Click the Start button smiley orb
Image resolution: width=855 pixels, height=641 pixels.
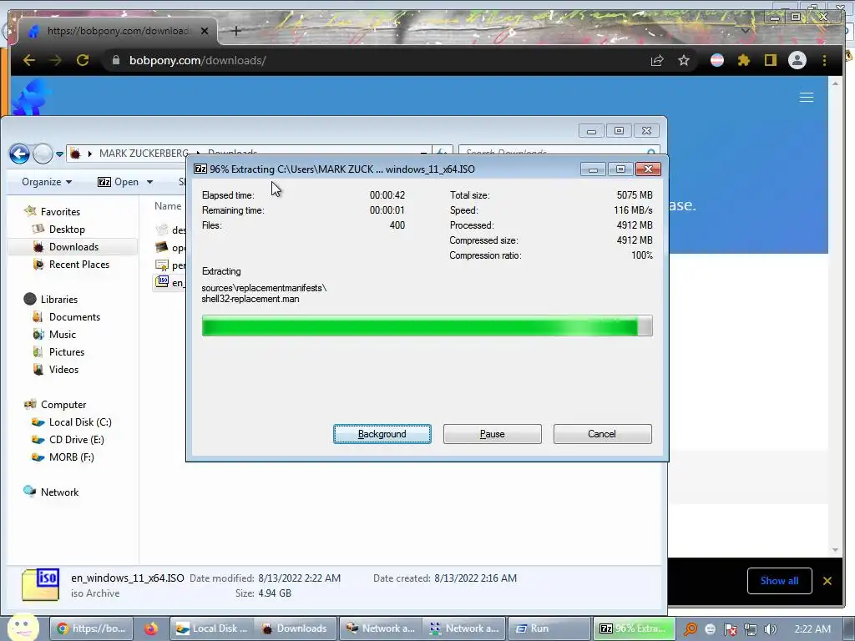(x=23, y=628)
